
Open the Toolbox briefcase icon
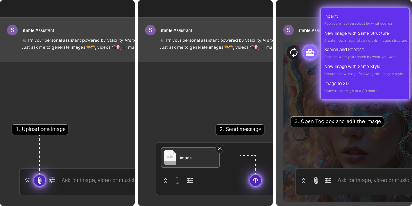point(310,52)
